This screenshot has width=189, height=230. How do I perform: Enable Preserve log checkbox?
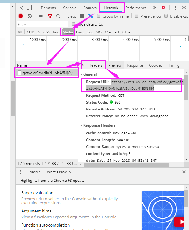click(136, 16)
